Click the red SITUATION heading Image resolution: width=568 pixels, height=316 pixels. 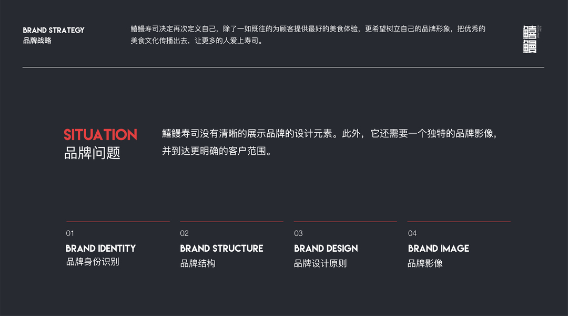coord(100,135)
